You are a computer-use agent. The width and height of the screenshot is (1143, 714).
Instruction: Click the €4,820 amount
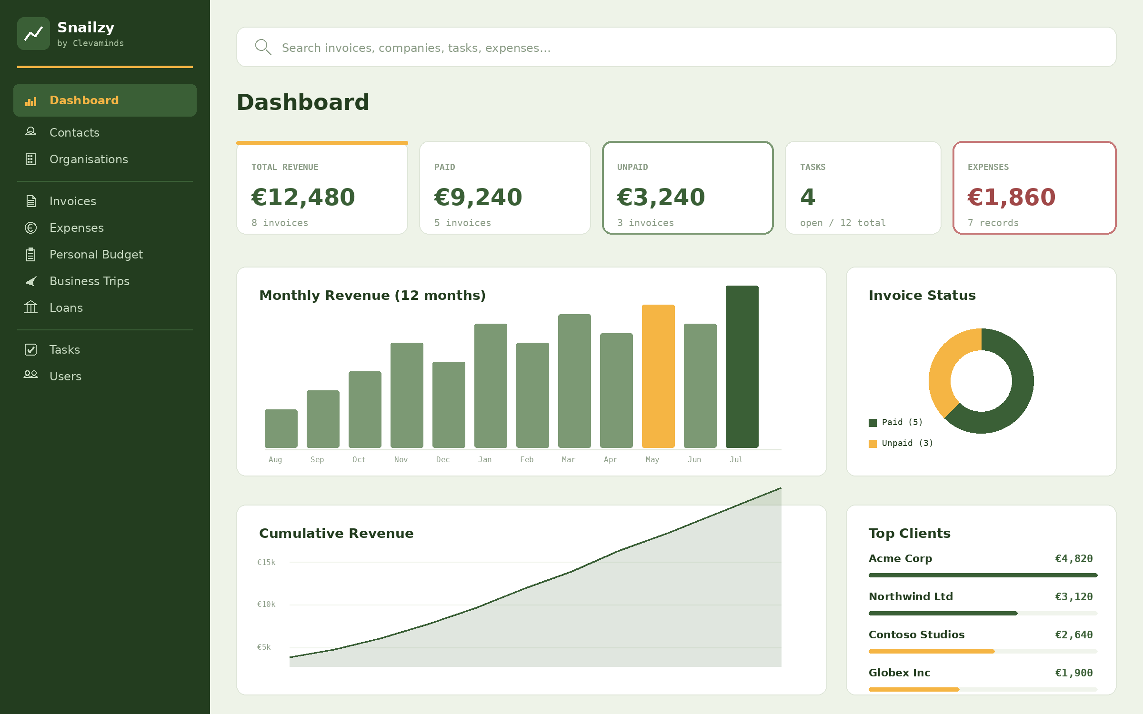[x=1074, y=559]
